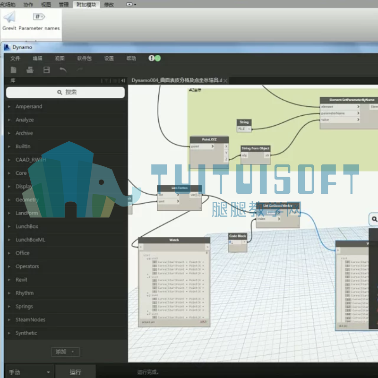Launch the Grevit add-in icon
Image resolution: width=378 pixels, height=378 pixels.
pos(9,17)
